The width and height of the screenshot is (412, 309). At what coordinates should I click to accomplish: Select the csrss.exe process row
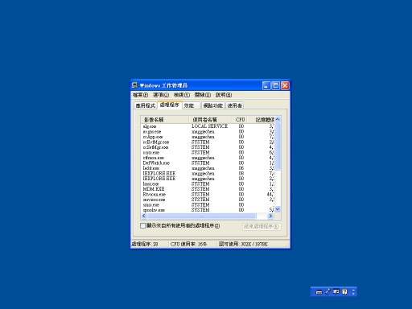[208, 153]
